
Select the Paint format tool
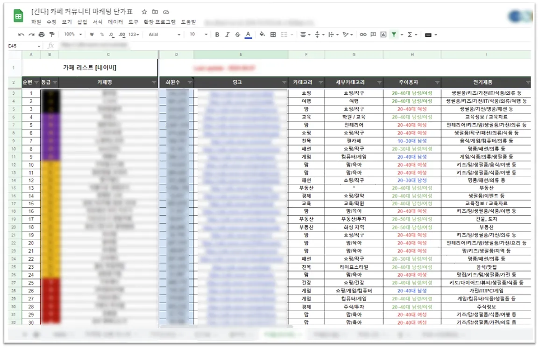pyautogui.click(x=52, y=35)
